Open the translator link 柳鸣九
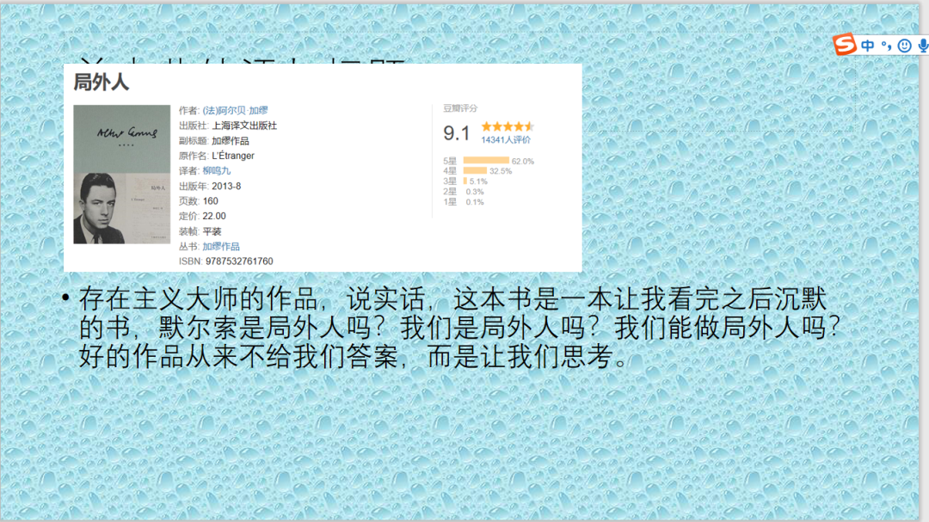Viewport: 929px width, 522px height. 216,170
